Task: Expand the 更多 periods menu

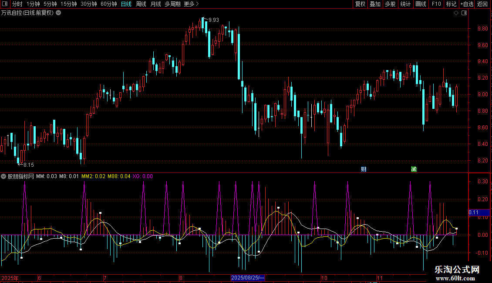Action: (x=192, y=4)
